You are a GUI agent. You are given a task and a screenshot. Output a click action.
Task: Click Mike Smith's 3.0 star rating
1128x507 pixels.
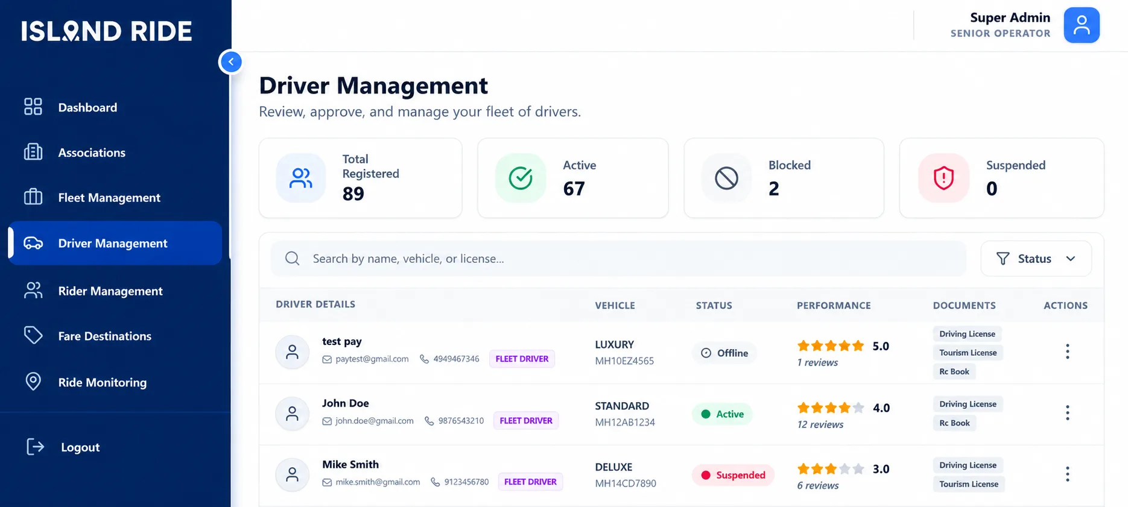pyautogui.click(x=831, y=469)
